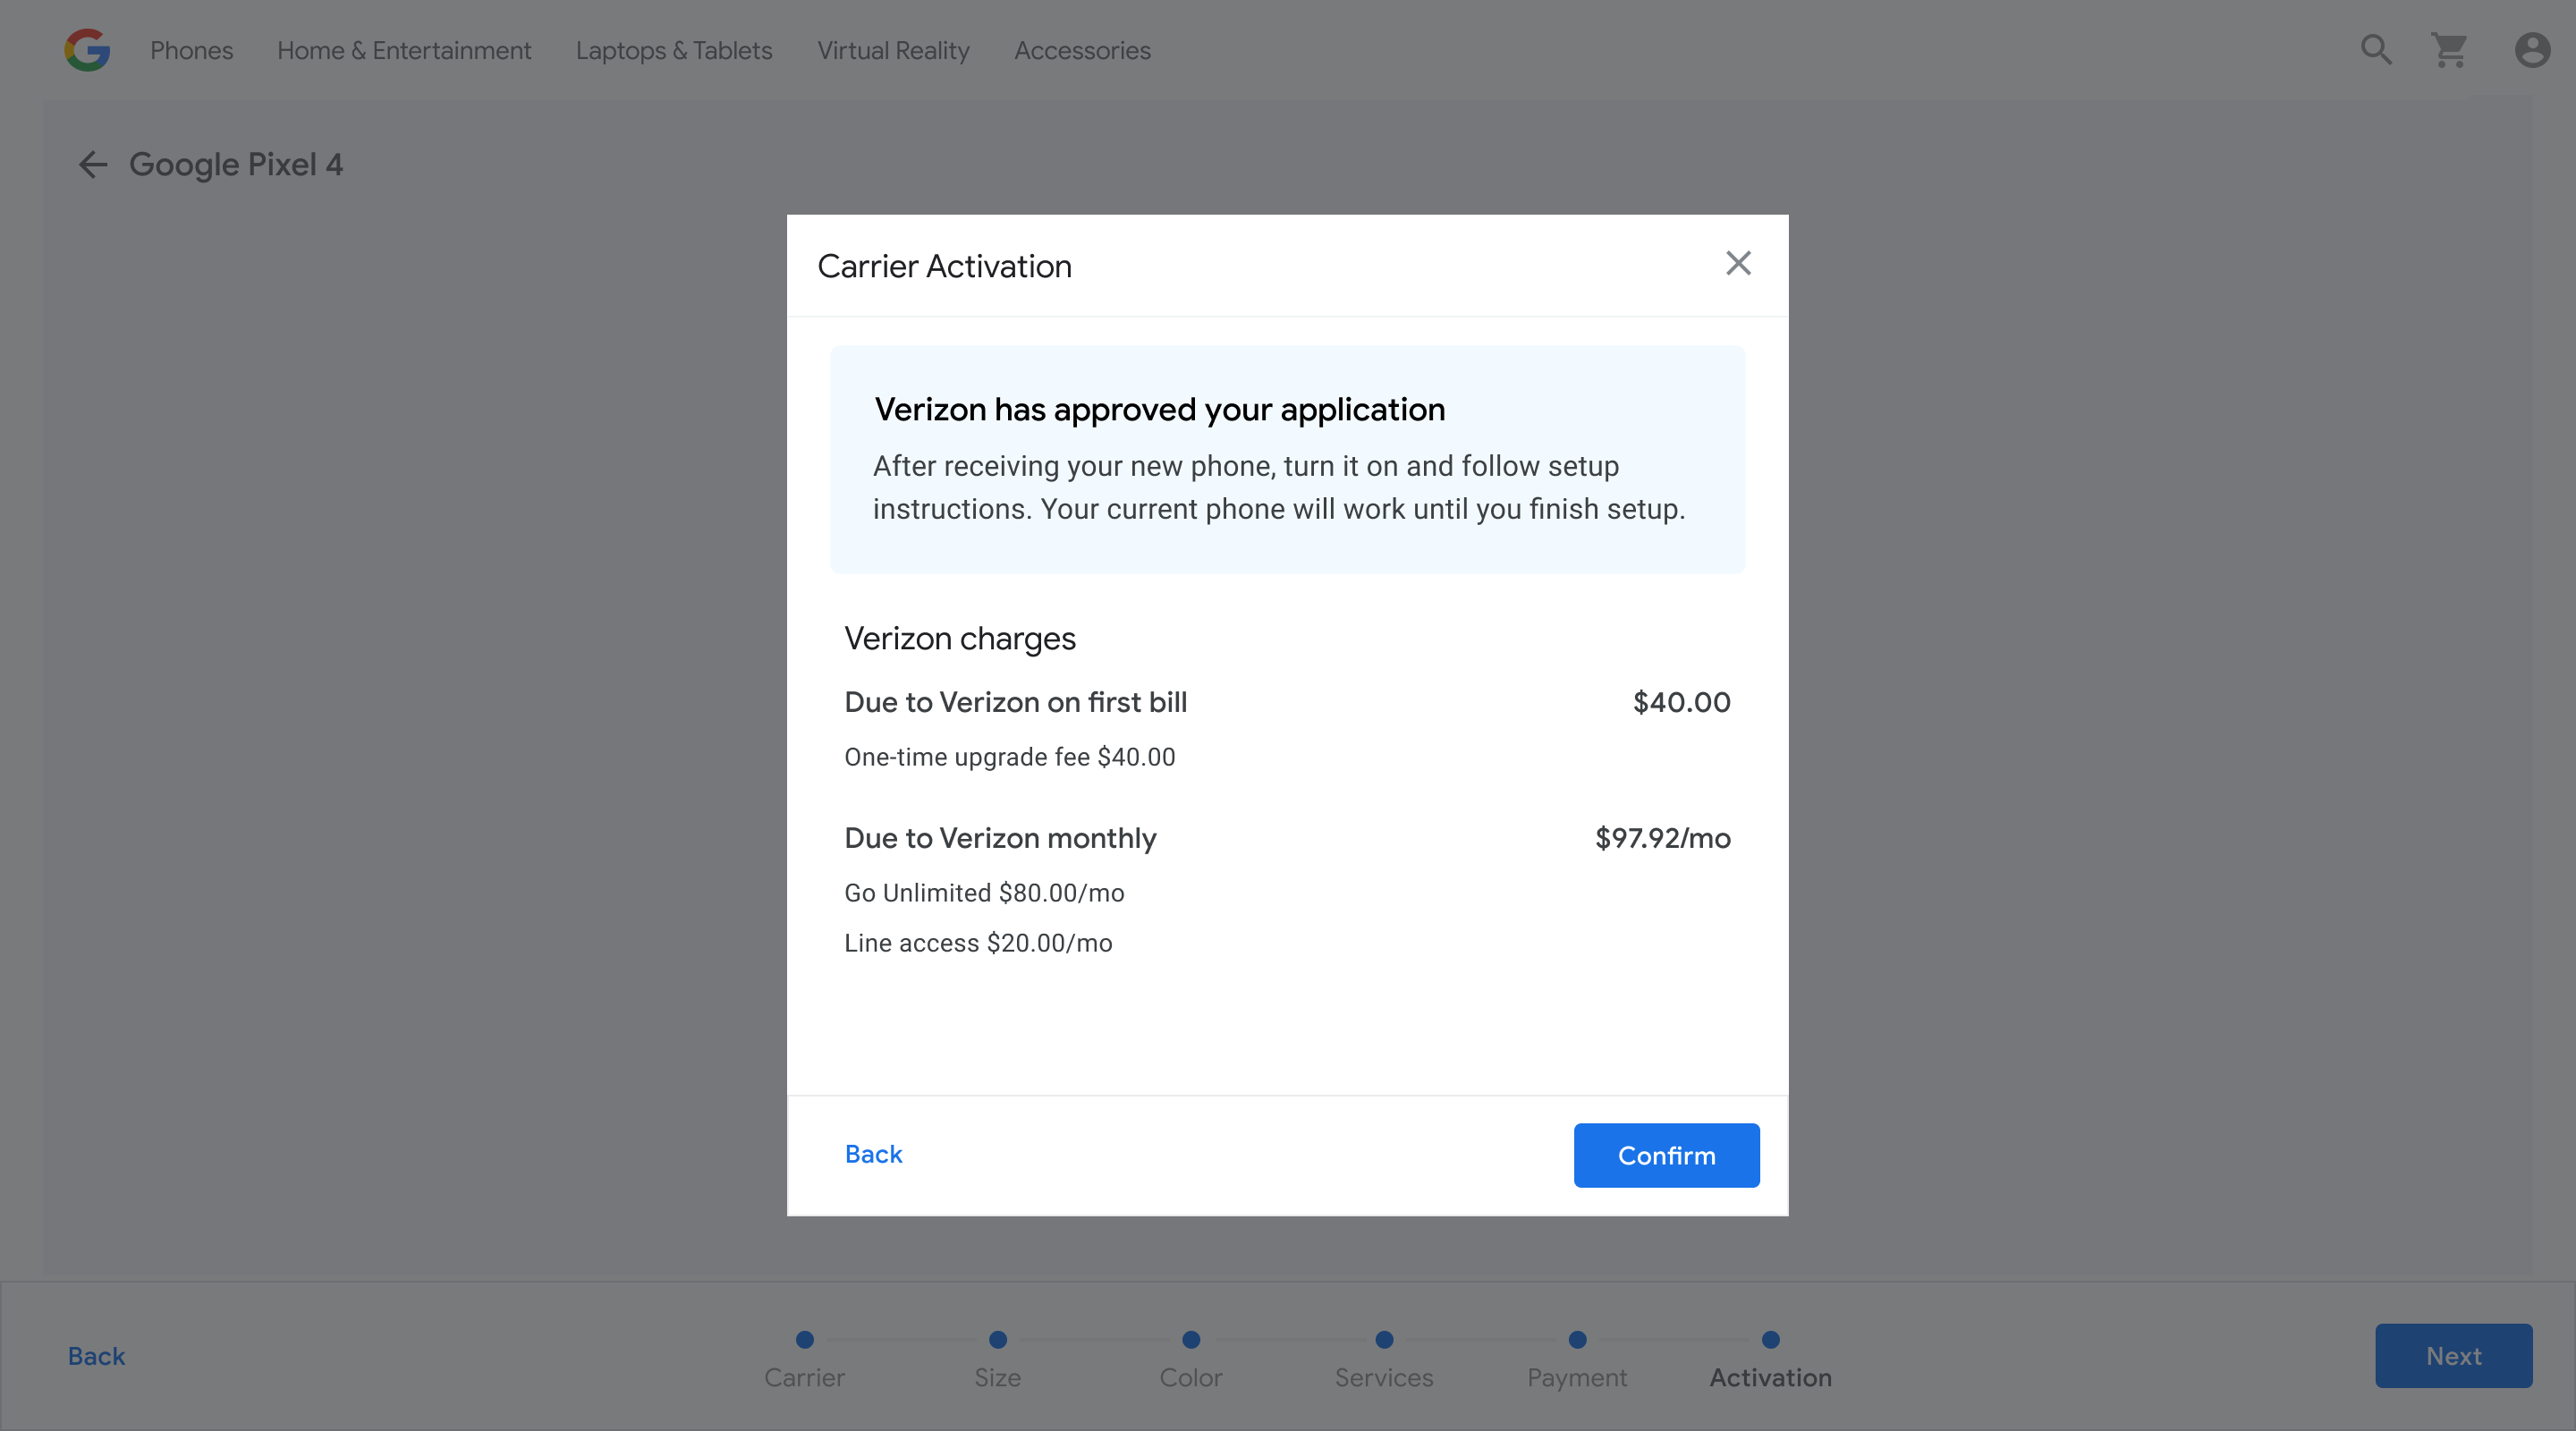The width and height of the screenshot is (2576, 1431).
Task: Open the search icon in header
Action: pyautogui.click(x=2376, y=50)
